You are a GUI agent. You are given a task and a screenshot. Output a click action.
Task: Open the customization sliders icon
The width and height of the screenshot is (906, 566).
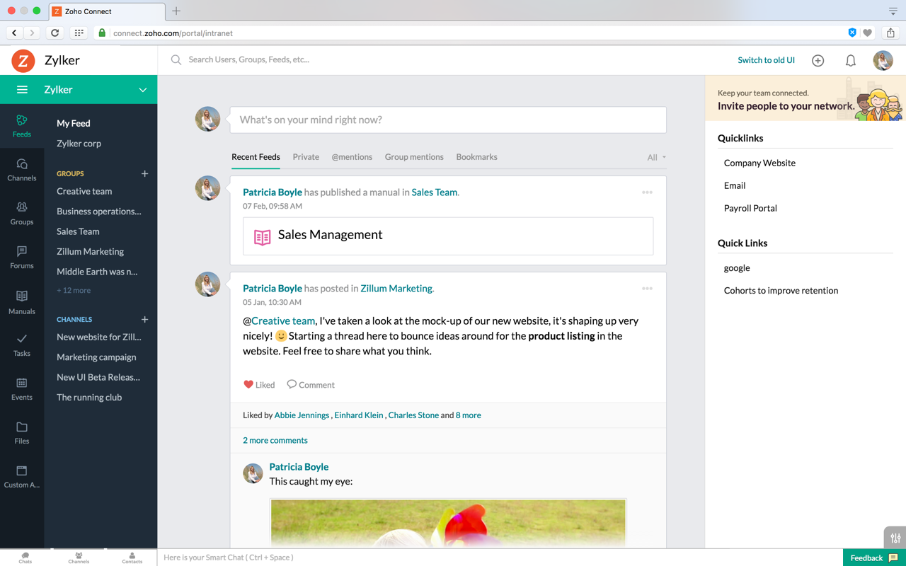click(x=895, y=538)
